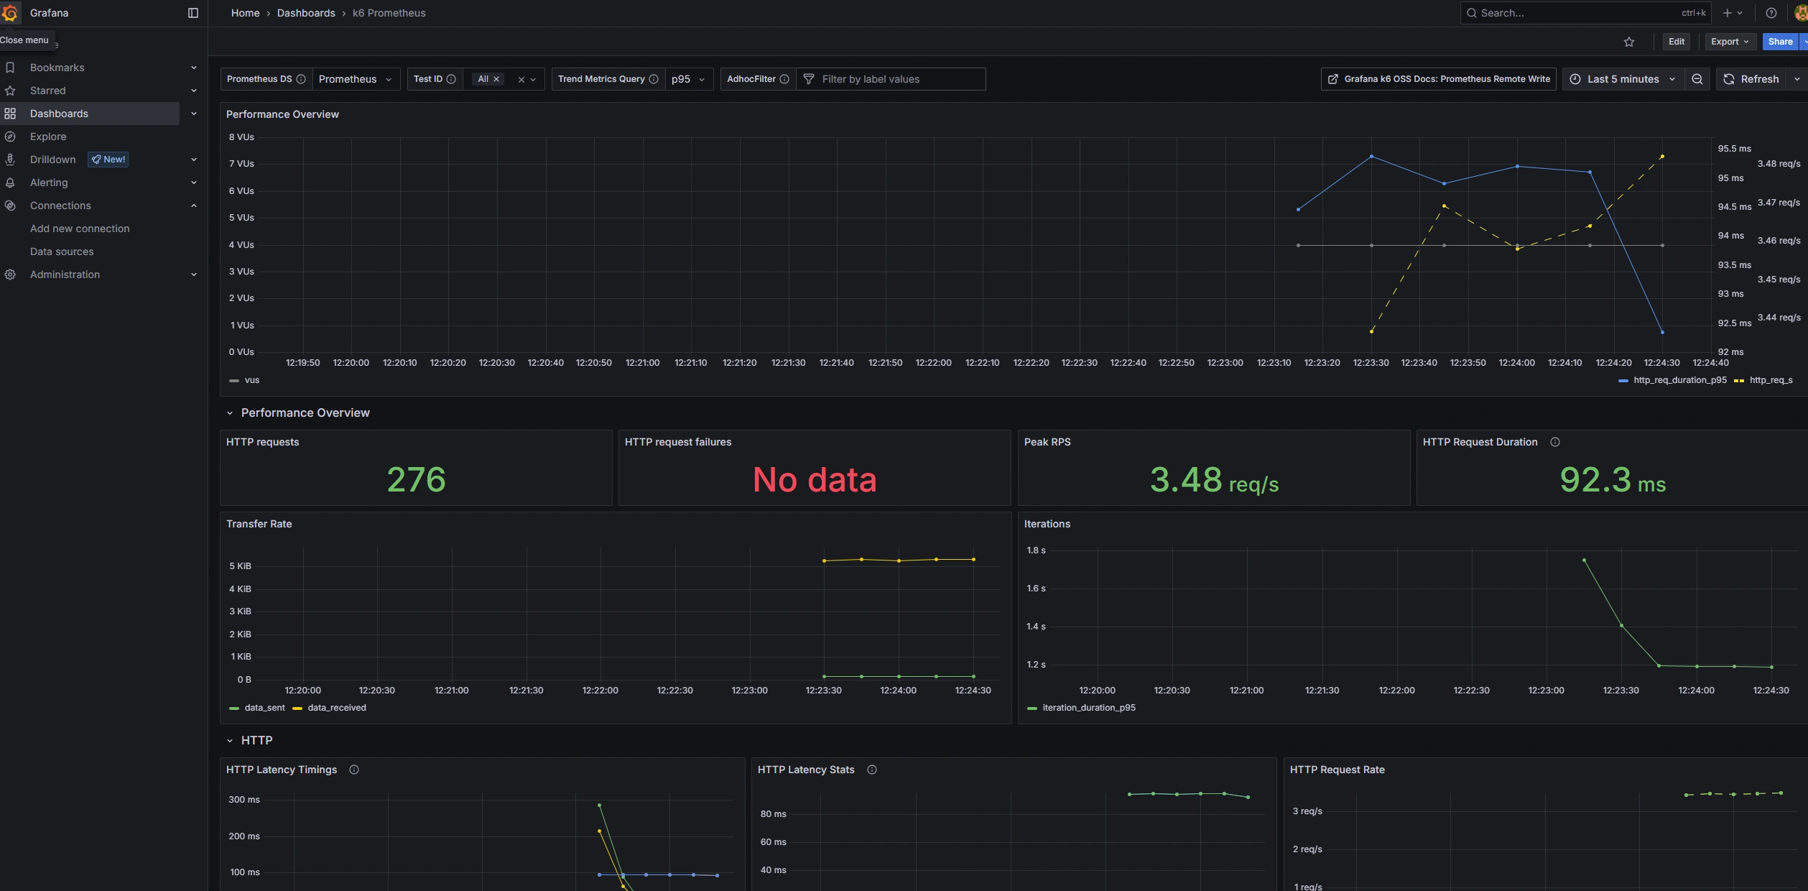This screenshot has height=891, width=1808.
Task: Clear the Test ID selection
Action: coord(521,80)
